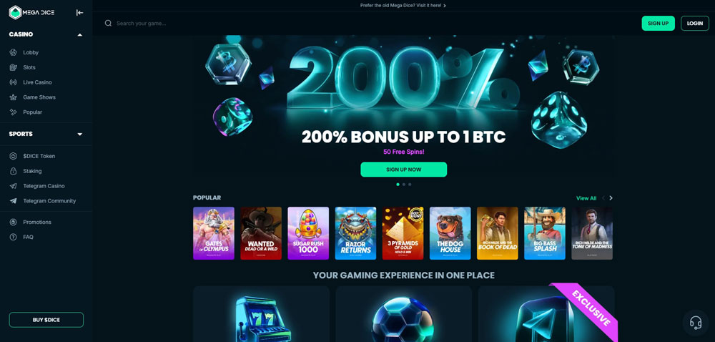Viewport: 715px width, 342px height.
Task: Select the second banner carousel dot
Action: pos(404,185)
